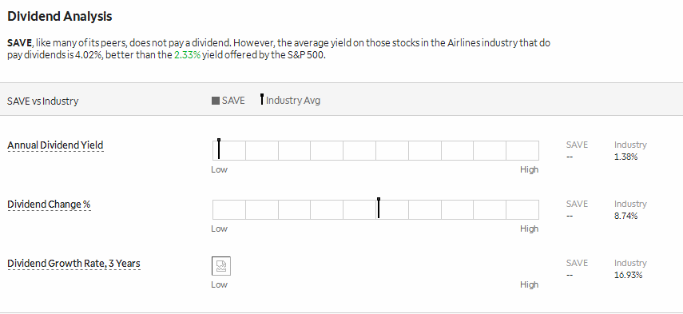Image resolution: width=683 pixels, height=314 pixels.
Task: Click the Low label under Dividend Growth Rate
Action: (x=219, y=284)
